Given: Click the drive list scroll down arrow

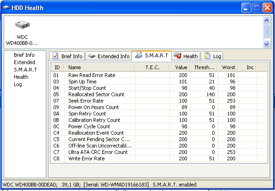Looking at the screenshot, I should pyautogui.click(x=266, y=44).
